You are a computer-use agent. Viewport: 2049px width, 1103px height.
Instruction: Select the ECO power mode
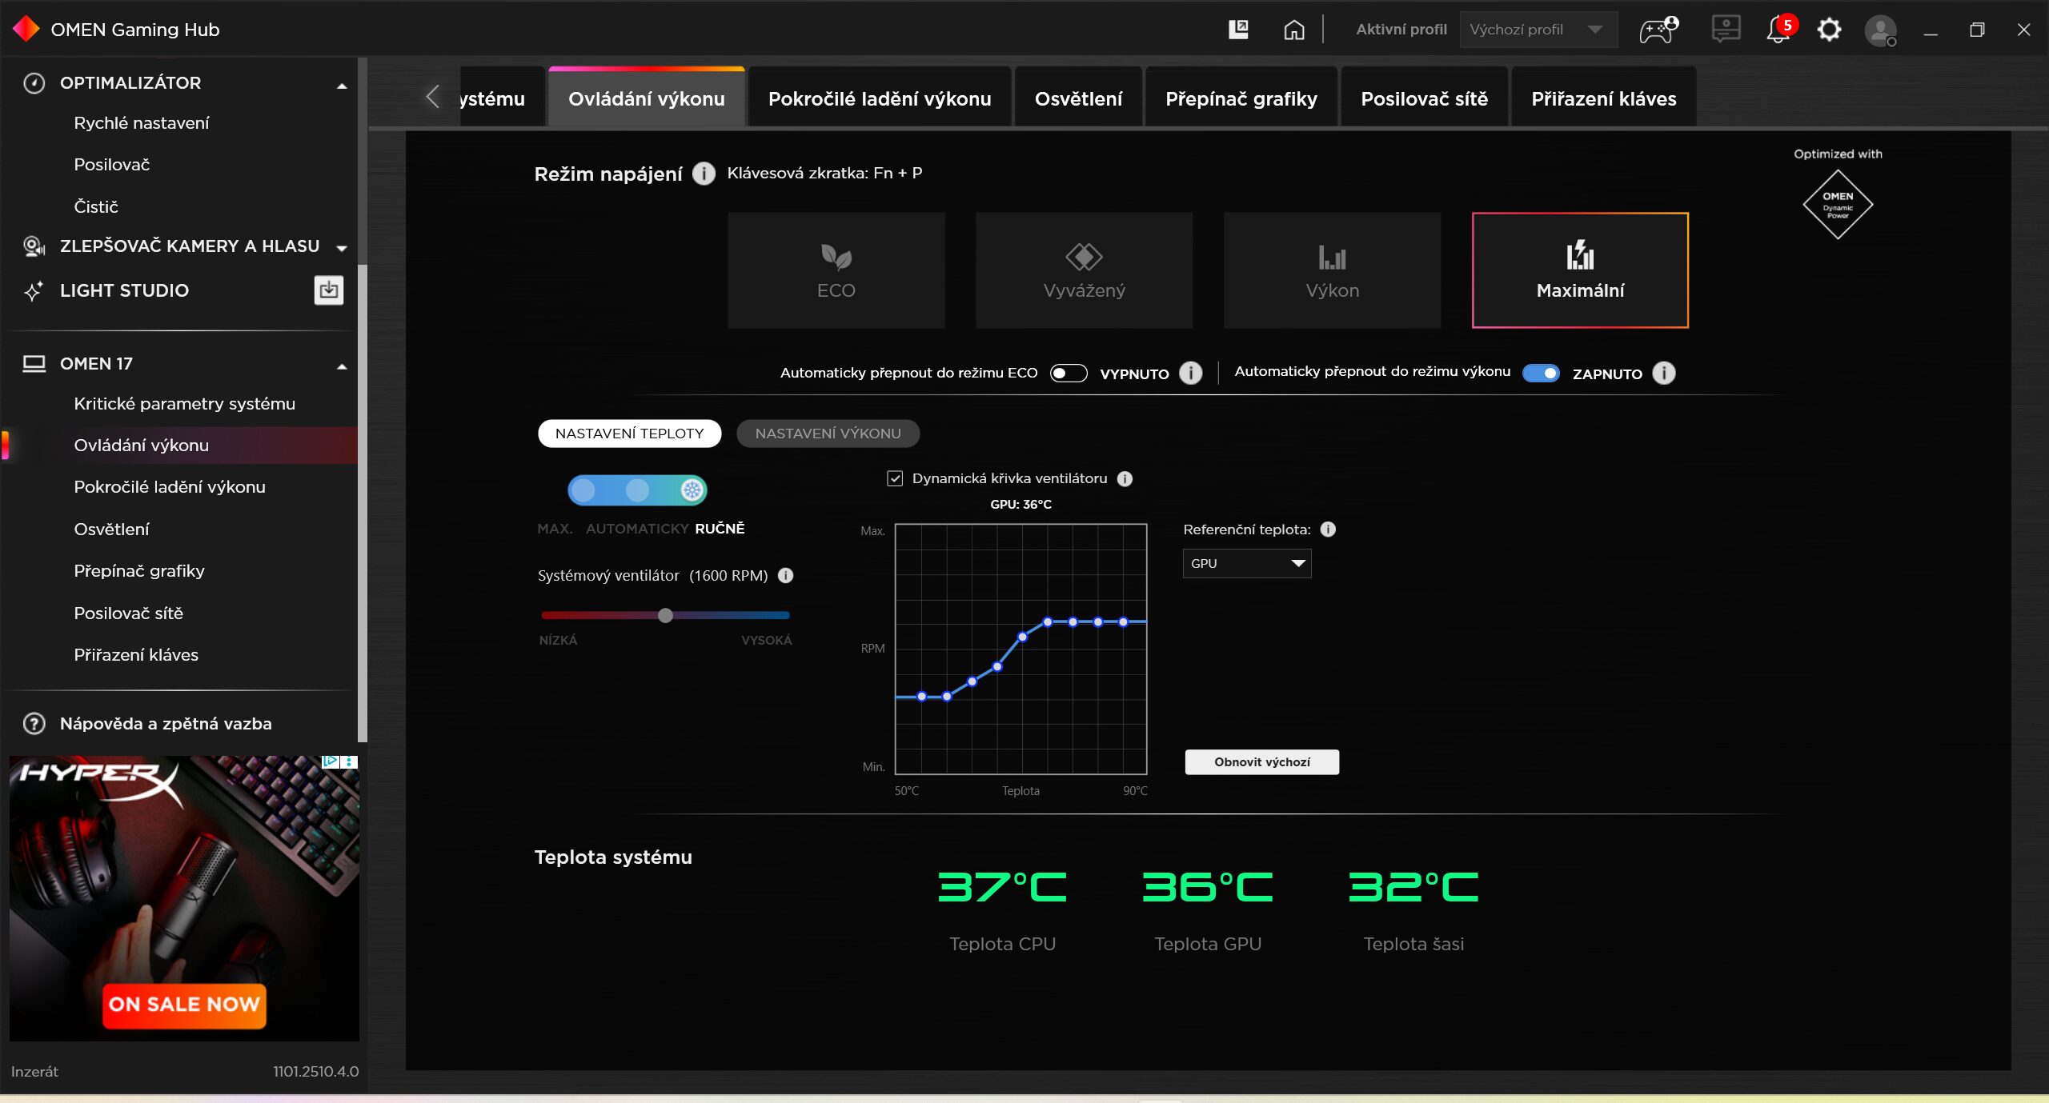tap(836, 270)
